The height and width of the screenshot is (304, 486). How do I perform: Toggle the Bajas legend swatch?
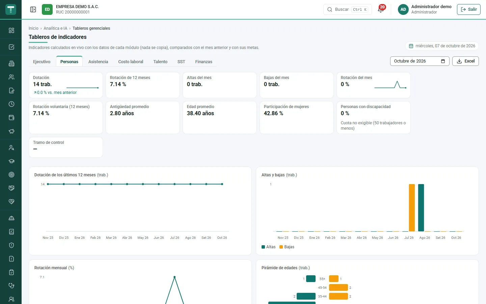[x=281, y=247]
